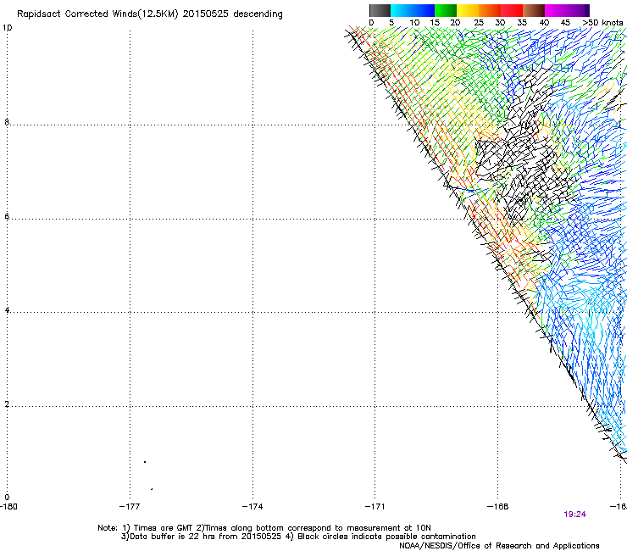Click the latitude axis label '2'
Screen dimensions: 627x551
point(7,404)
